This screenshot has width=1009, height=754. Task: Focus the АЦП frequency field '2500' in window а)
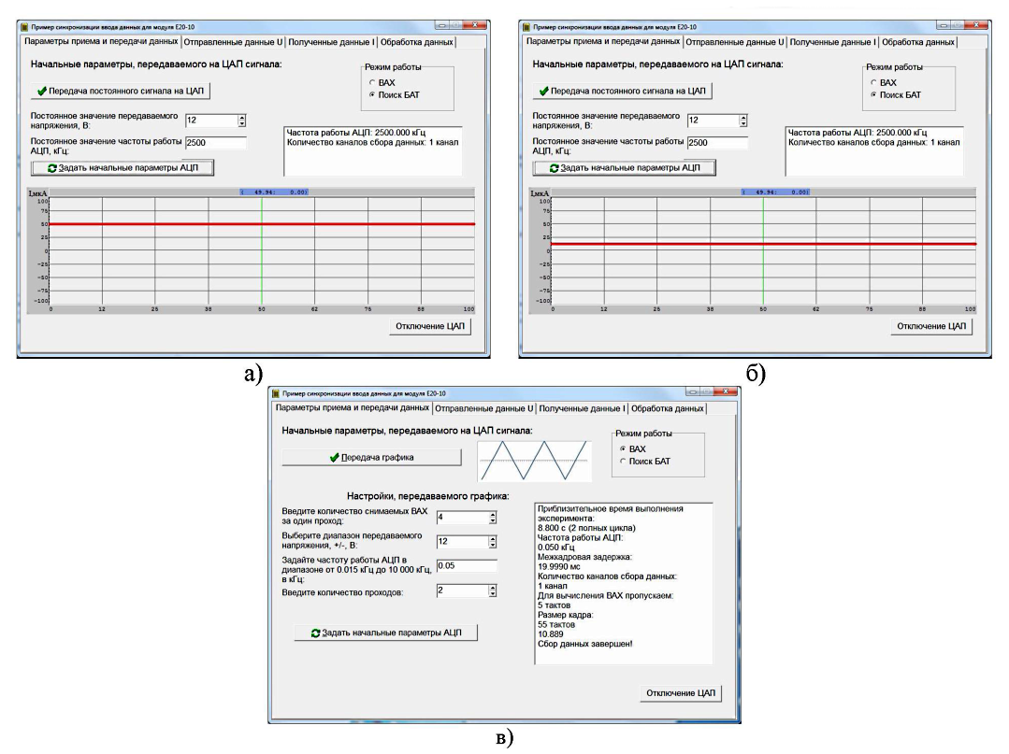click(x=216, y=143)
